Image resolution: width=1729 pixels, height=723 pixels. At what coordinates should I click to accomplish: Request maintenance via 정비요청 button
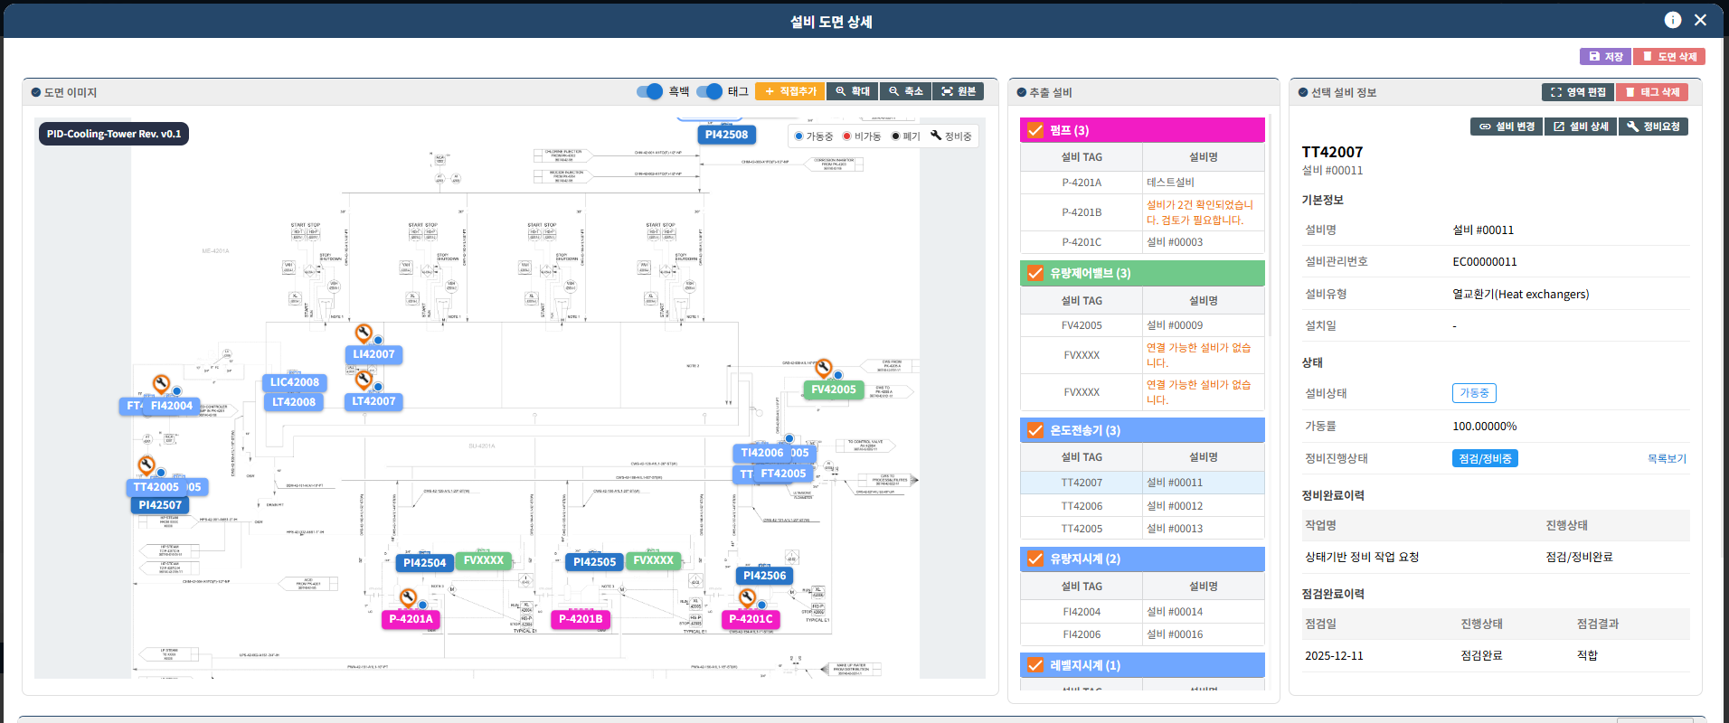(x=1653, y=127)
